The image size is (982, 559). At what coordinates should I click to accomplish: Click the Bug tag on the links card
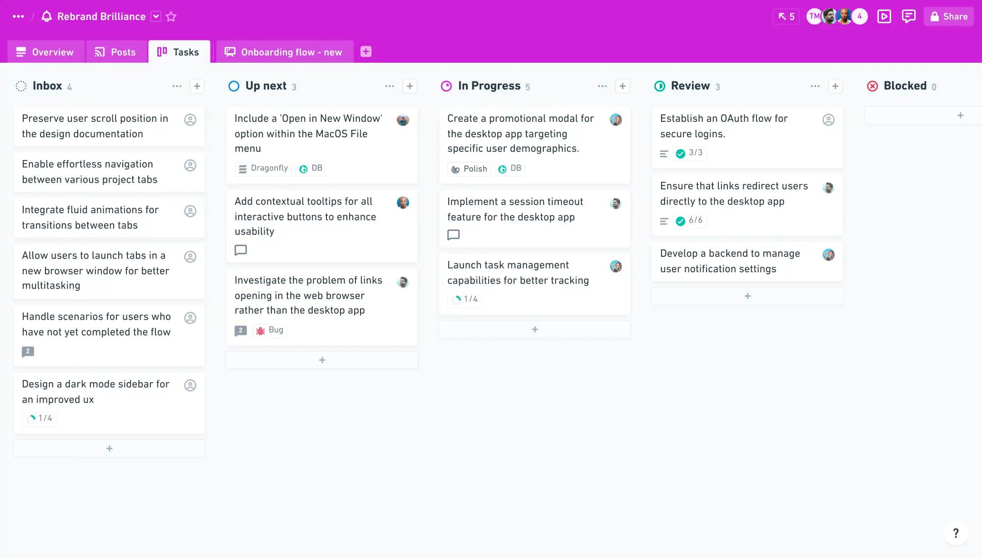pyautogui.click(x=270, y=330)
